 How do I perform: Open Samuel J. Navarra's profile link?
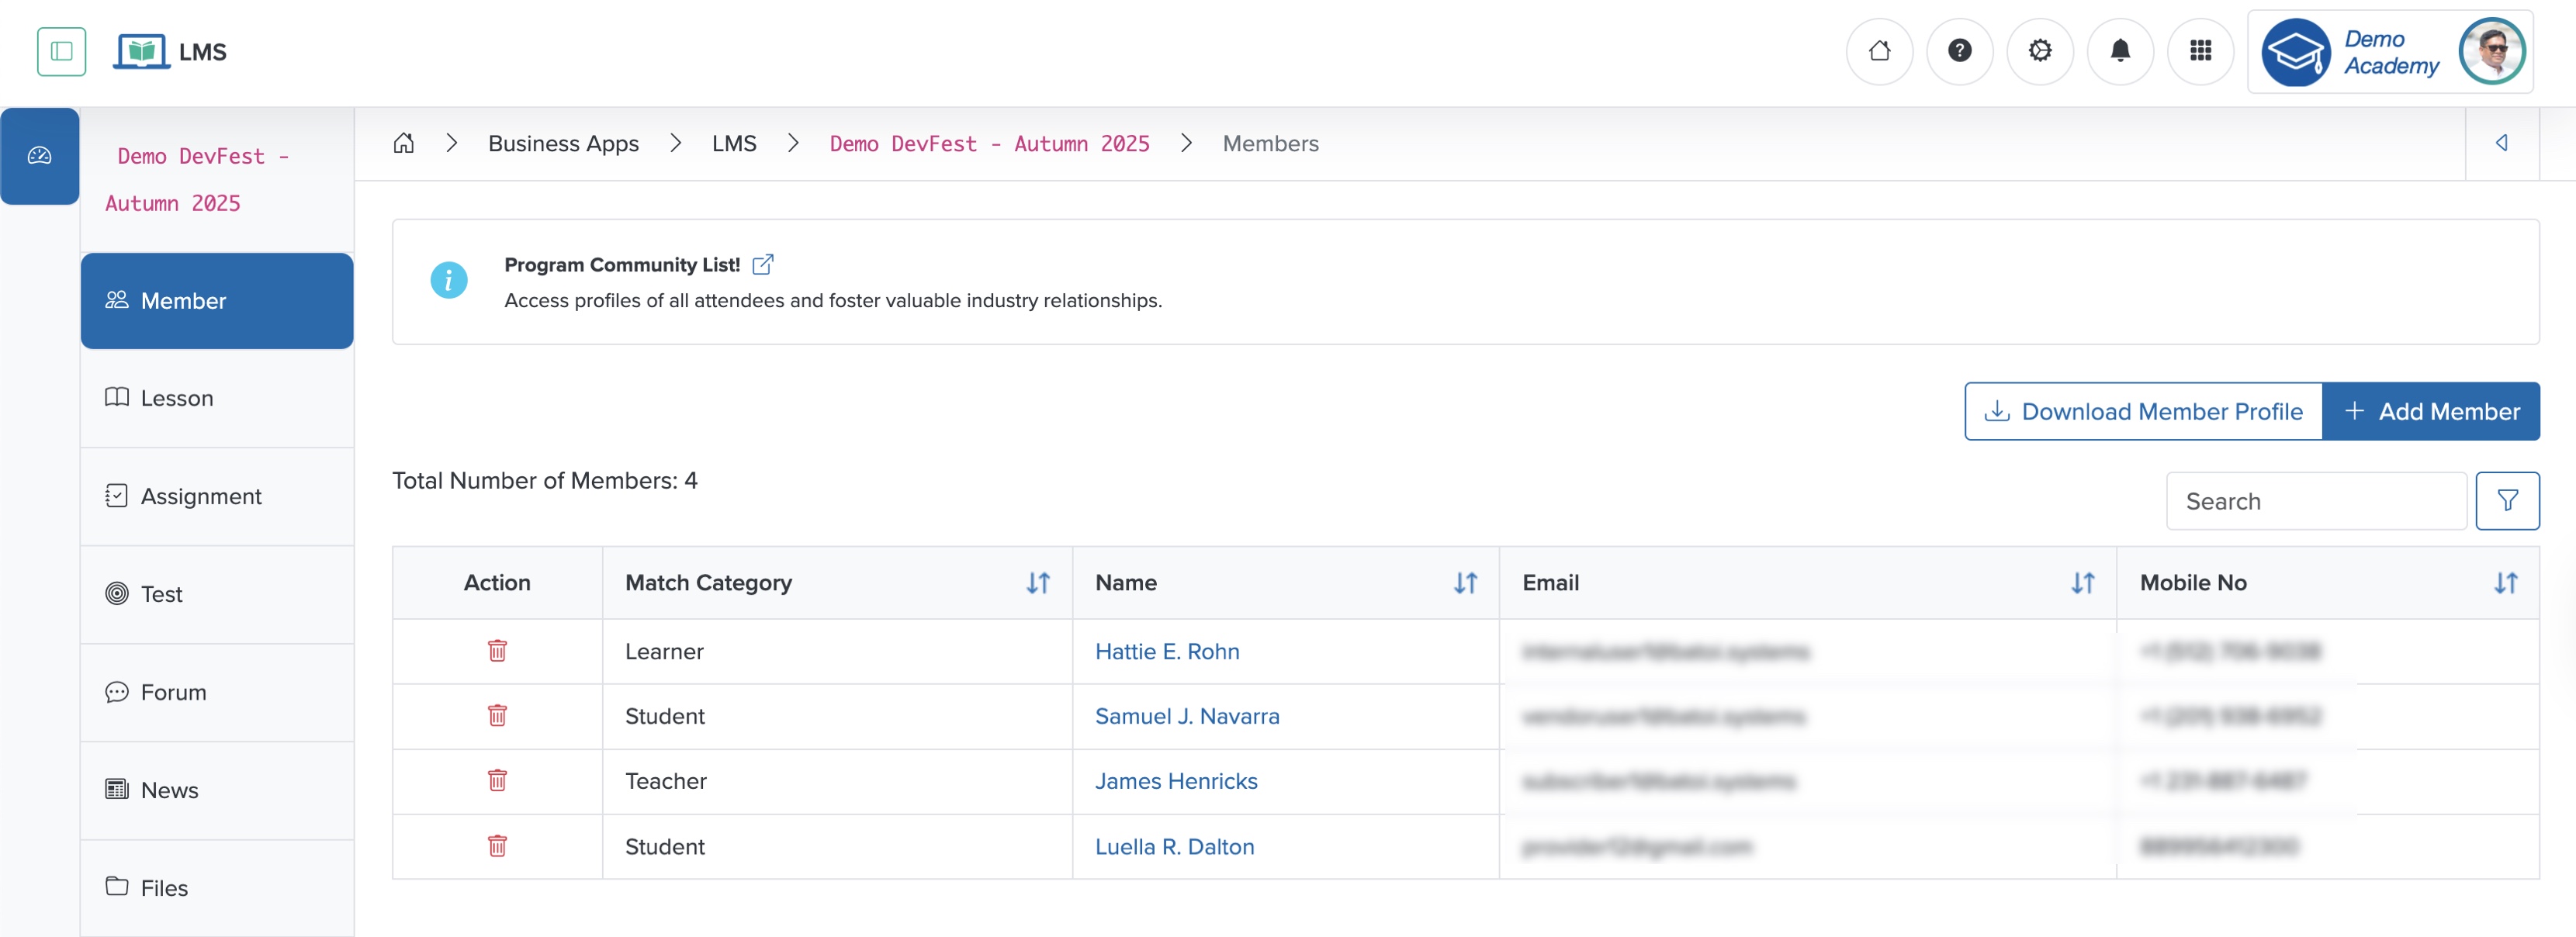[x=1187, y=716]
